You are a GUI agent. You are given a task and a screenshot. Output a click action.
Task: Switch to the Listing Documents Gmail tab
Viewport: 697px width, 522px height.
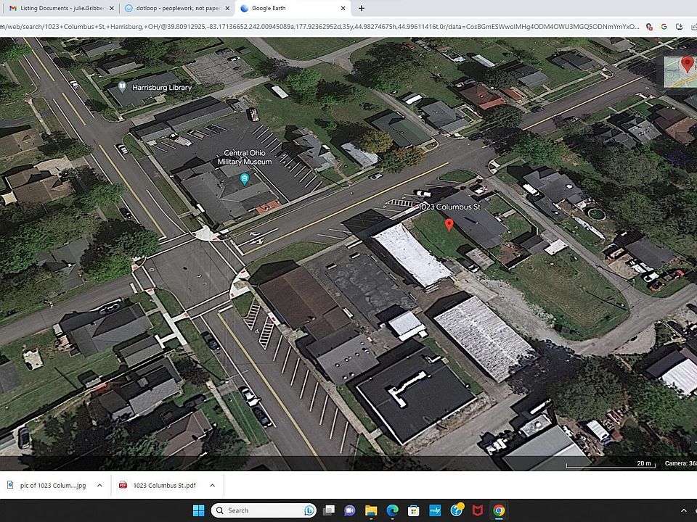click(x=61, y=8)
